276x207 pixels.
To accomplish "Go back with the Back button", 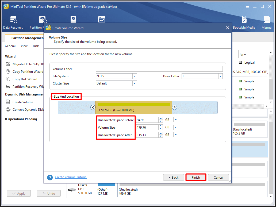I will 174,178.
